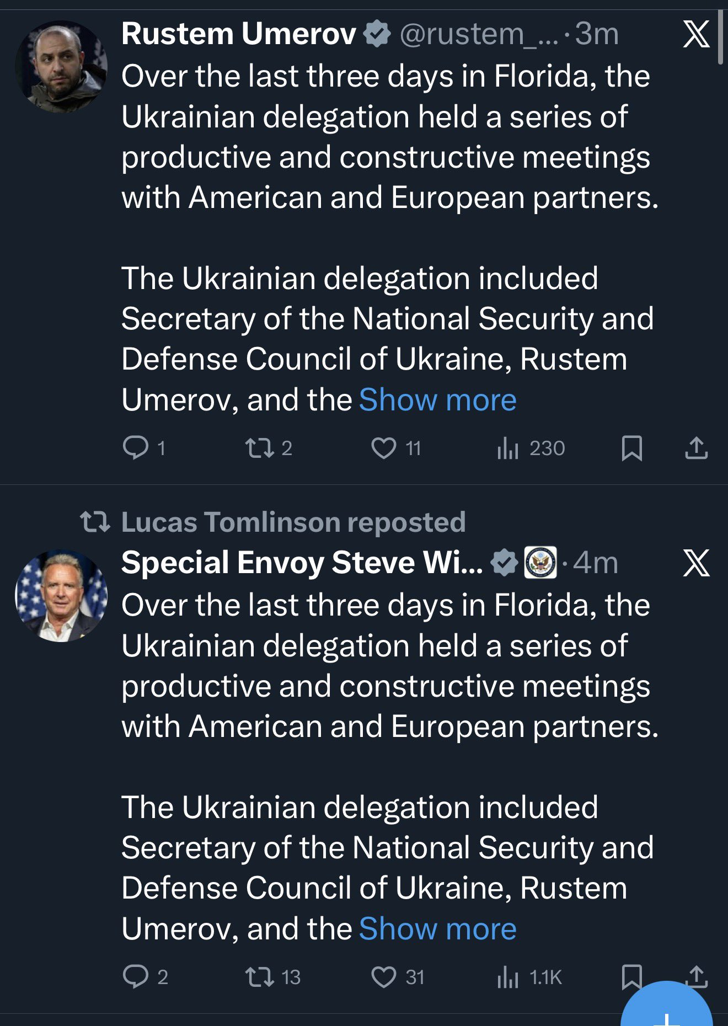The image size is (728, 1026).
Task: Repost Special Envoy Witkoff's post
Action: coord(259,977)
